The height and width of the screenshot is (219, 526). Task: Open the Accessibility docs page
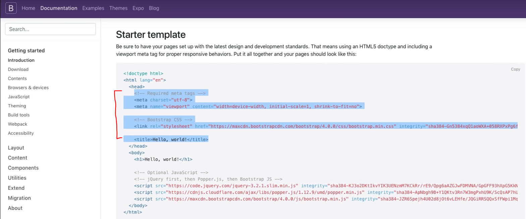click(21, 133)
